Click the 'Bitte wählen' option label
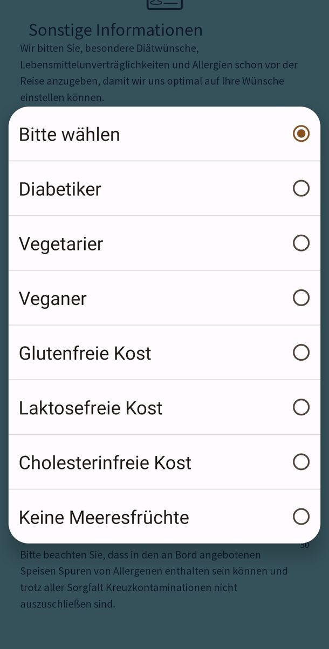This screenshot has height=649, width=329. point(70,134)
